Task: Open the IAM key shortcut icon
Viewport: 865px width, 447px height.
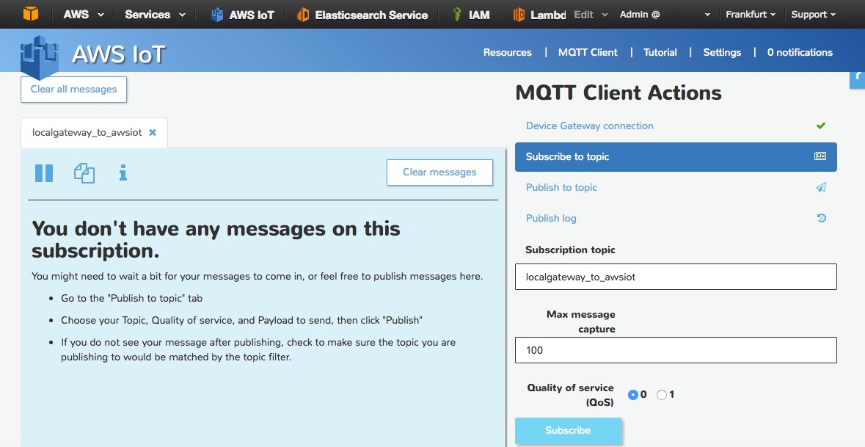Action: point(457,15)
